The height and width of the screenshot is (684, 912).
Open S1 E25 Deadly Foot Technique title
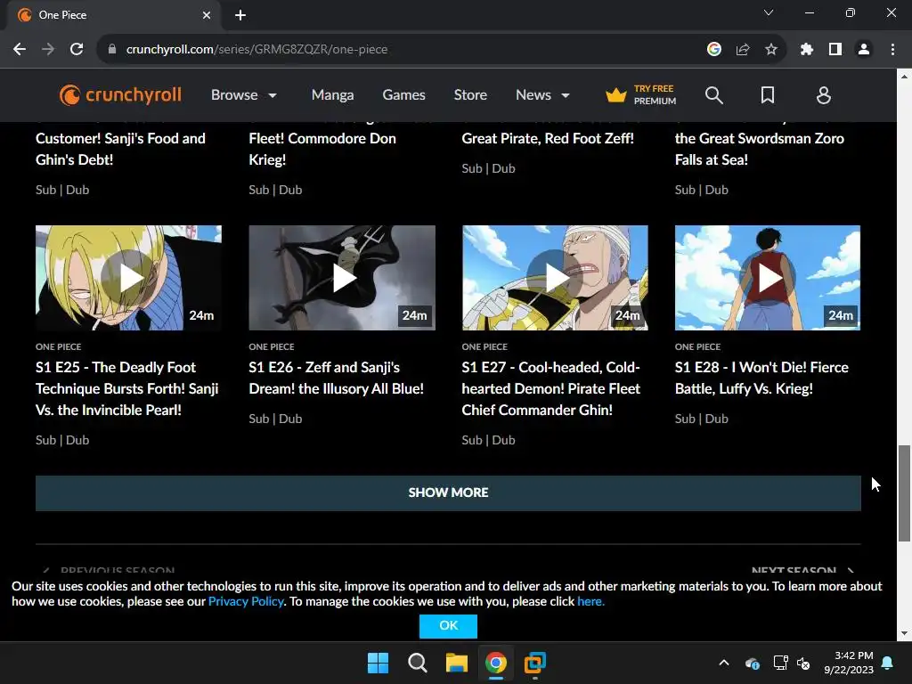tap(126, 388)
